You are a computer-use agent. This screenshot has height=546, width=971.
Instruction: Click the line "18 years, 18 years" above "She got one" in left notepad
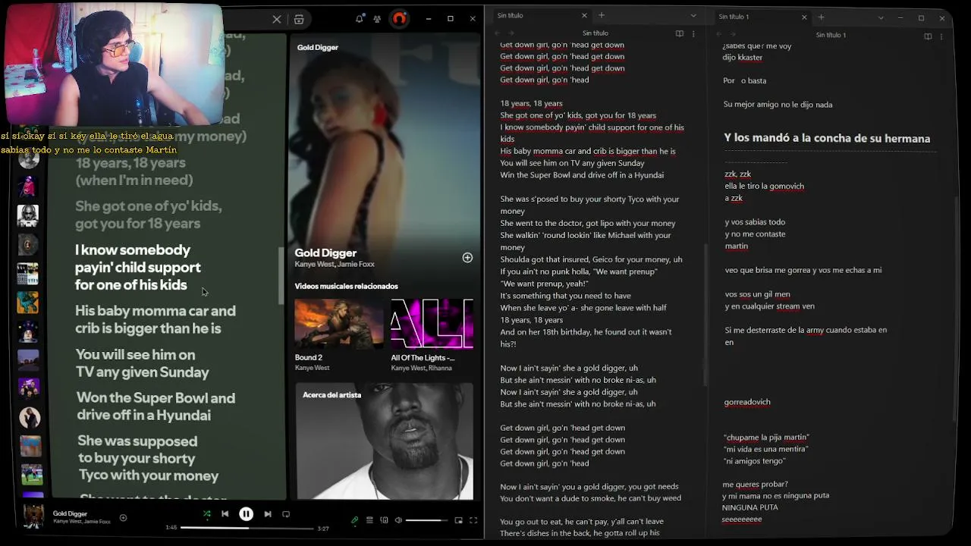coord(531,103)
